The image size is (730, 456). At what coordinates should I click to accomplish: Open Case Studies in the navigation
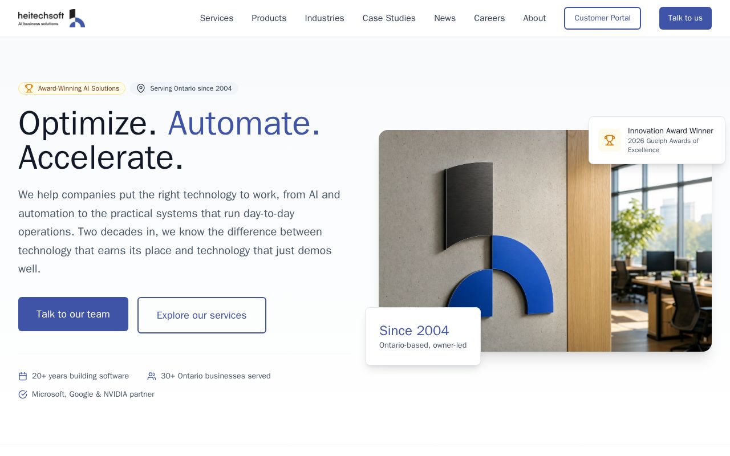point(389,18)
